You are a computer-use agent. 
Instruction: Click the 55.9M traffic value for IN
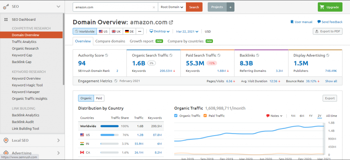pos(139,144)
